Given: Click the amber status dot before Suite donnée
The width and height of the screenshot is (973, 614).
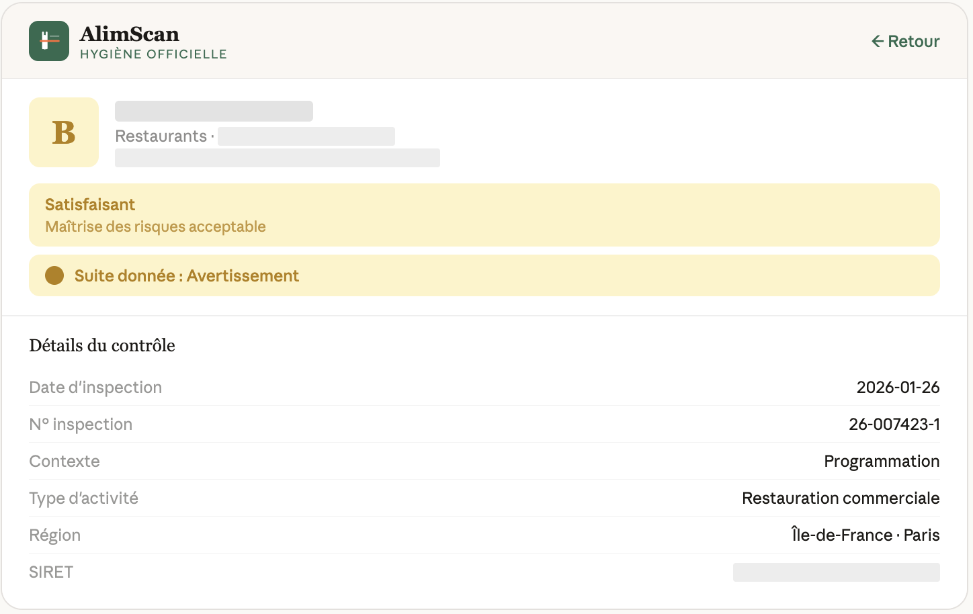Looking at the screenshot, I should [54, 275].
